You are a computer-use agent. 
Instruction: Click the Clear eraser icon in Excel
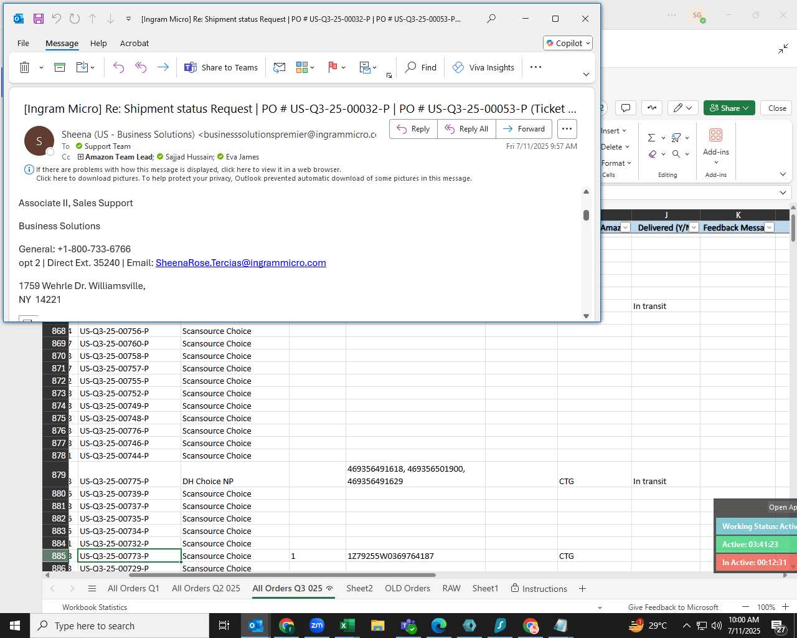(652, 154)
